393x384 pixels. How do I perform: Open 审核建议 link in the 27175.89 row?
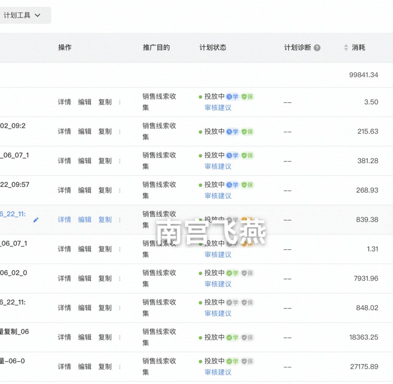(218, 372)
